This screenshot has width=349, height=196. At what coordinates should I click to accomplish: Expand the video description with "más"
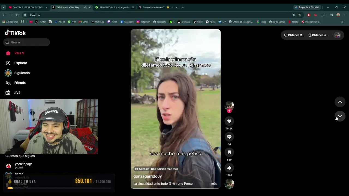[214, 184]
